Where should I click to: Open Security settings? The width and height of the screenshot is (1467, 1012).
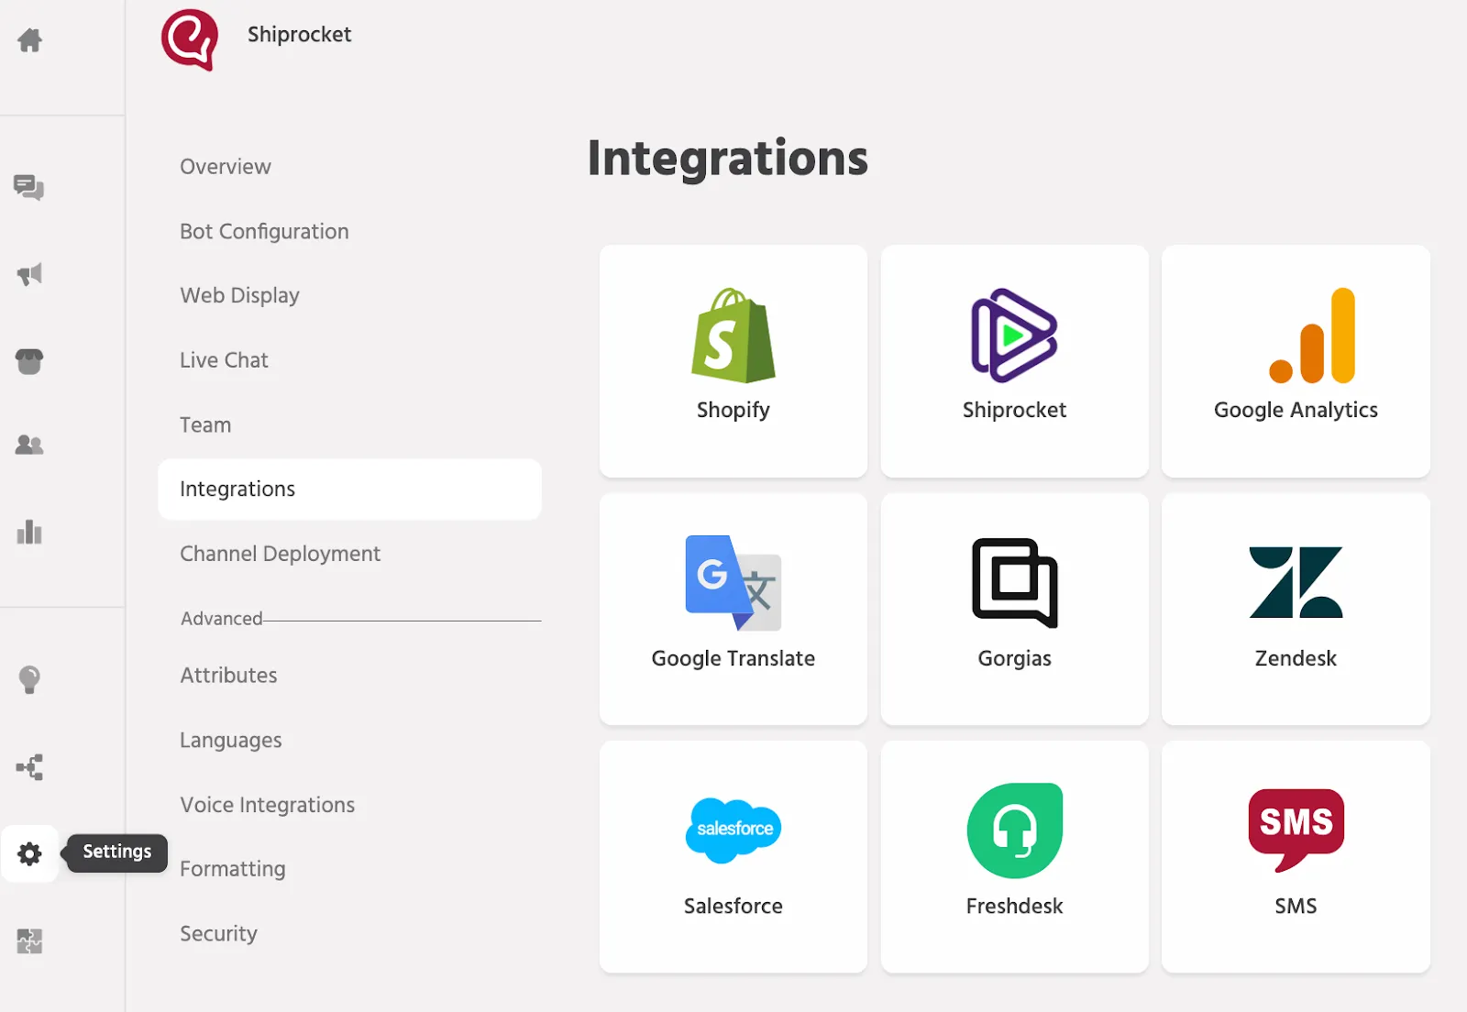218,934
